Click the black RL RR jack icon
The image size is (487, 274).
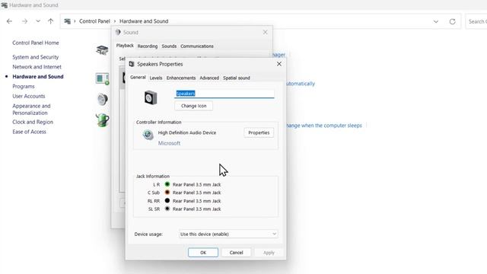[167, 201]
